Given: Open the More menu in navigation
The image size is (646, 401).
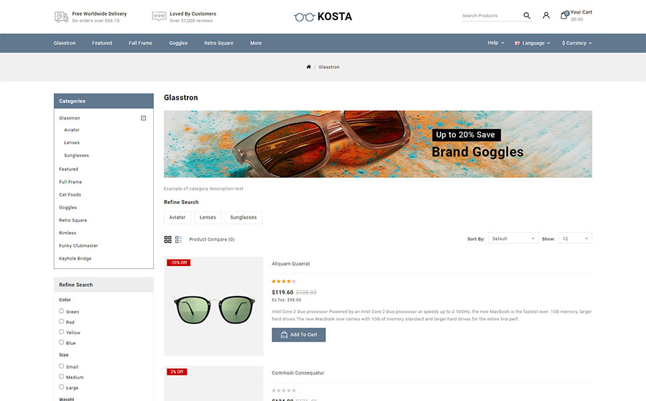Looking at the screenshot, I should 256,43.
